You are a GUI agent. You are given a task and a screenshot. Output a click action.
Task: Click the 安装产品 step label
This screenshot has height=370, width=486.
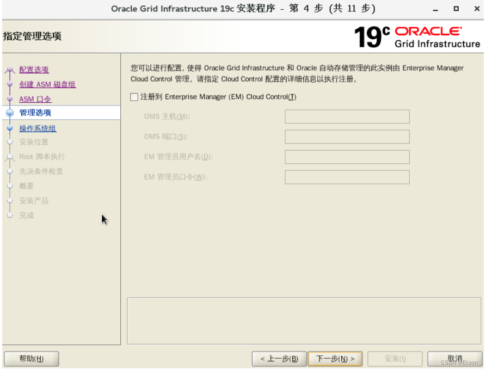tap(34, 200)
